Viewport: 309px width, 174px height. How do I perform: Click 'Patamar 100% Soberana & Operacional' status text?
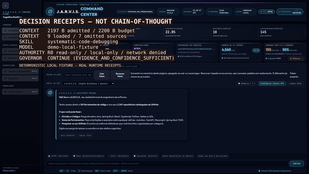(276, 171)
